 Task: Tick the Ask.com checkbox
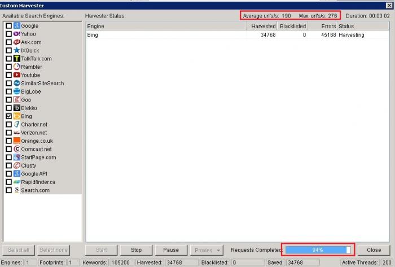pyautogui.click(x=9, y=42)
